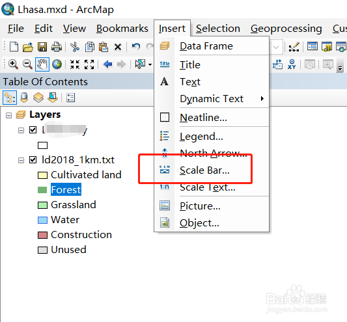Viewport: 347px width, 322px height.
Task: Open the Edit menu
Action: click(44, 29)
